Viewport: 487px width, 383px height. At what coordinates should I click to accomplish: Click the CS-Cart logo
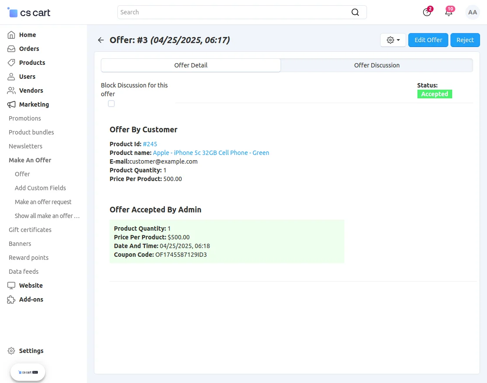[x=29, y=13]
